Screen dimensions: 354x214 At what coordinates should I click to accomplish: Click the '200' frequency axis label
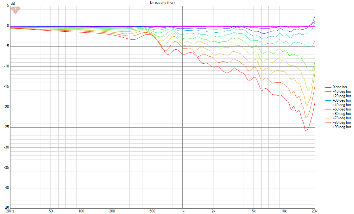112,211
